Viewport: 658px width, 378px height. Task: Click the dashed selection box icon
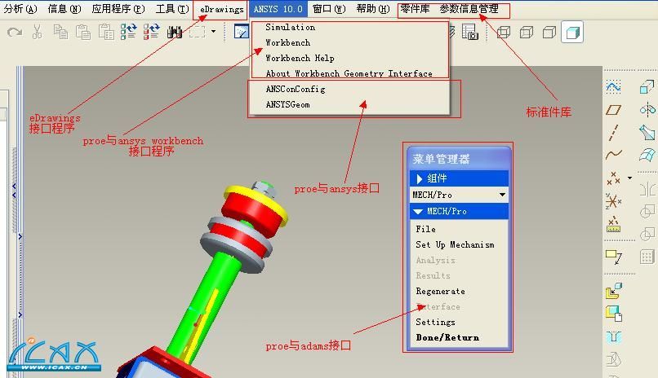[198, 32]
